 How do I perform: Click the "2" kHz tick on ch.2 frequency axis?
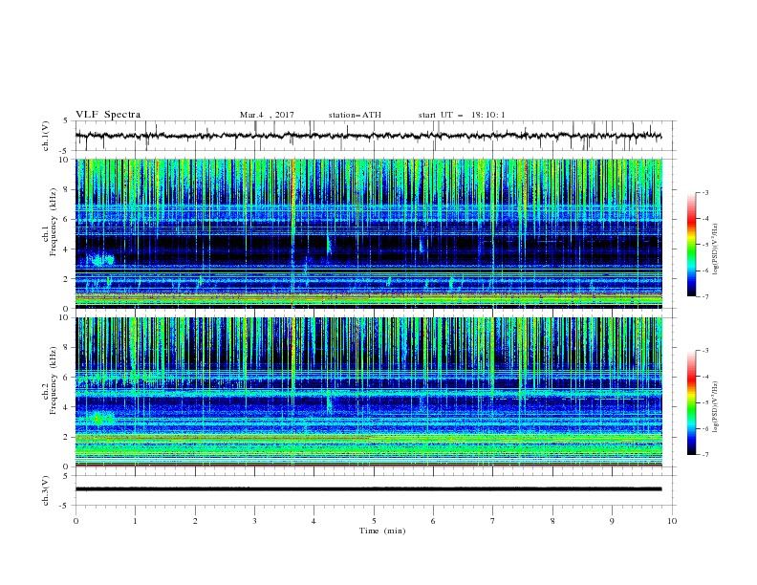click(x=66, y=437)
